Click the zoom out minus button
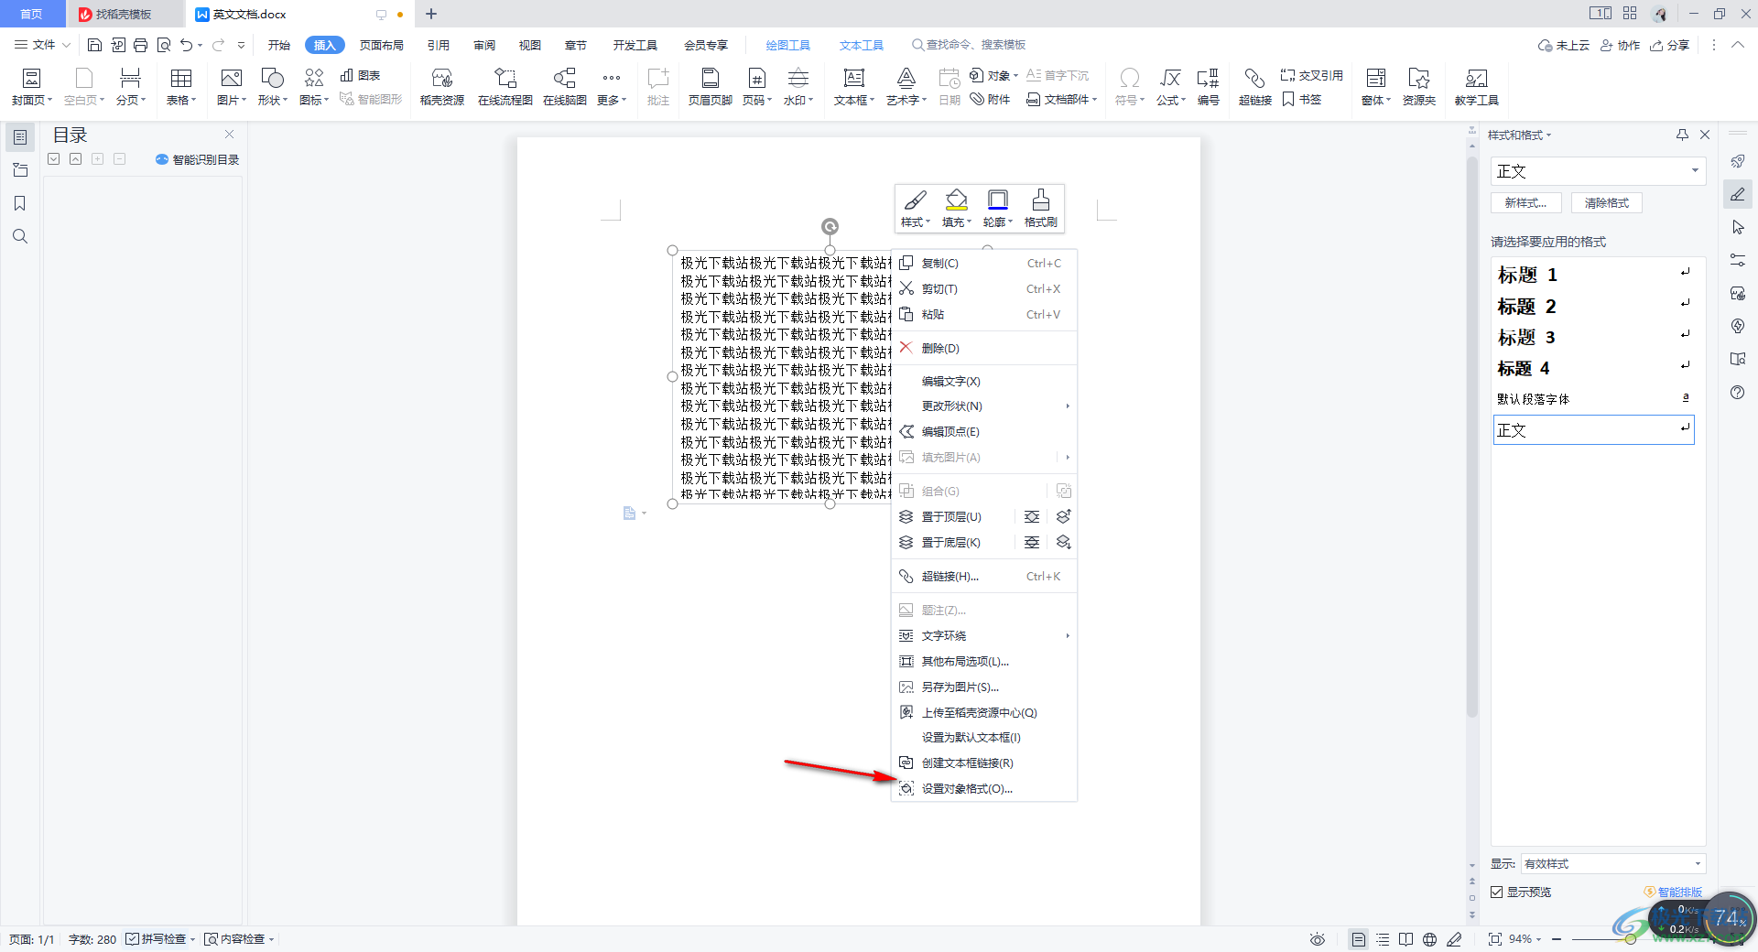This screenshot has width=1758, height=952. tap(1557, 939)
